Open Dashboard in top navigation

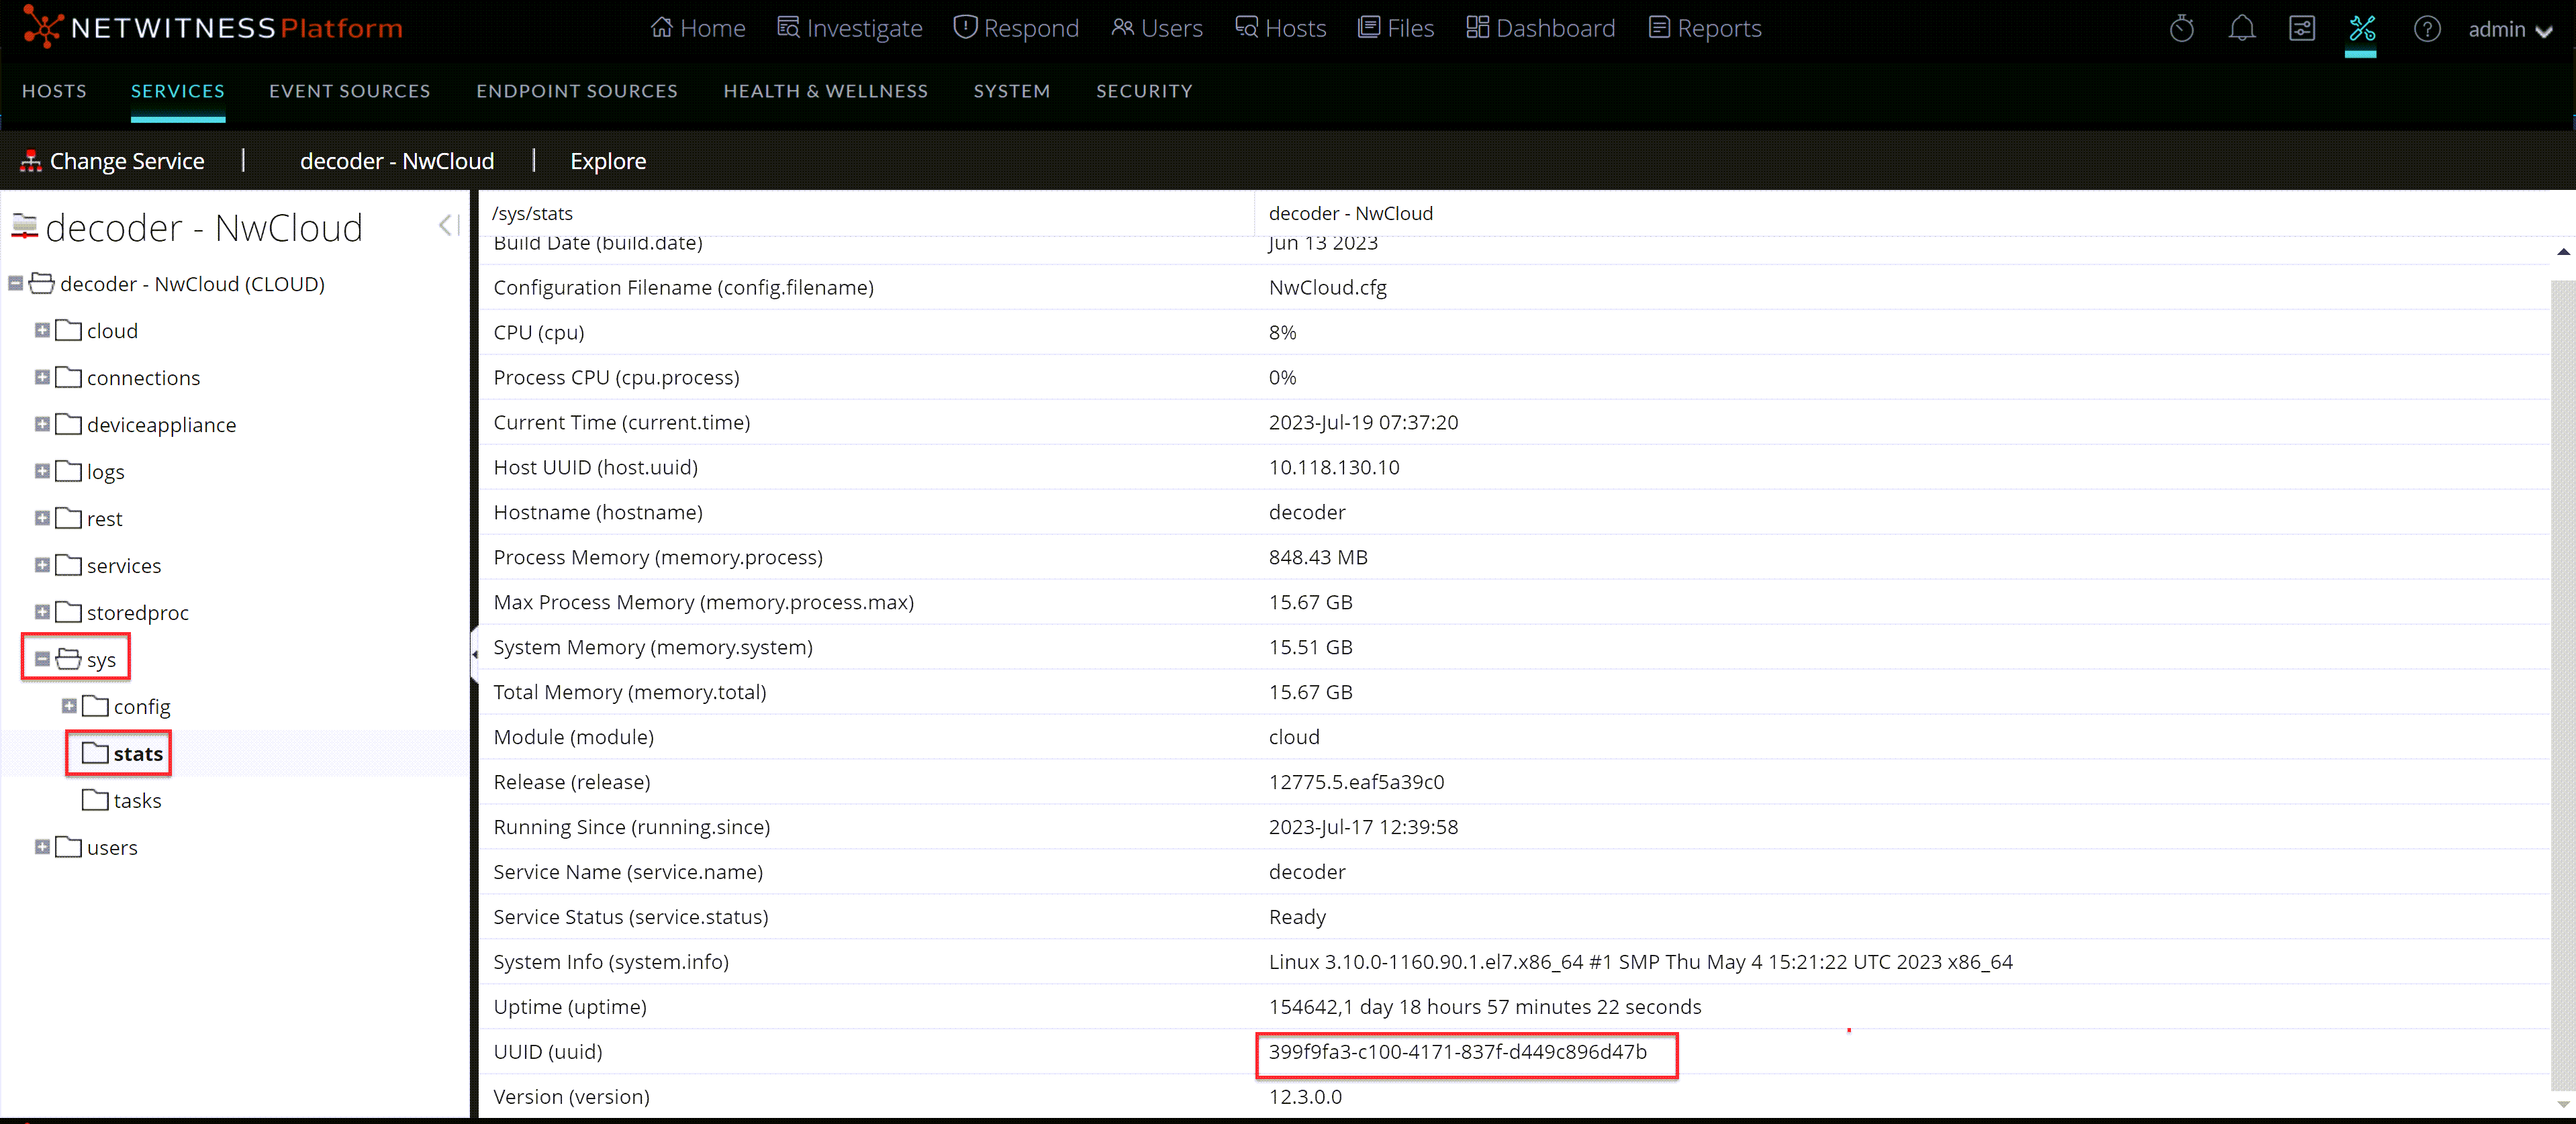(x=1541, y=28)
